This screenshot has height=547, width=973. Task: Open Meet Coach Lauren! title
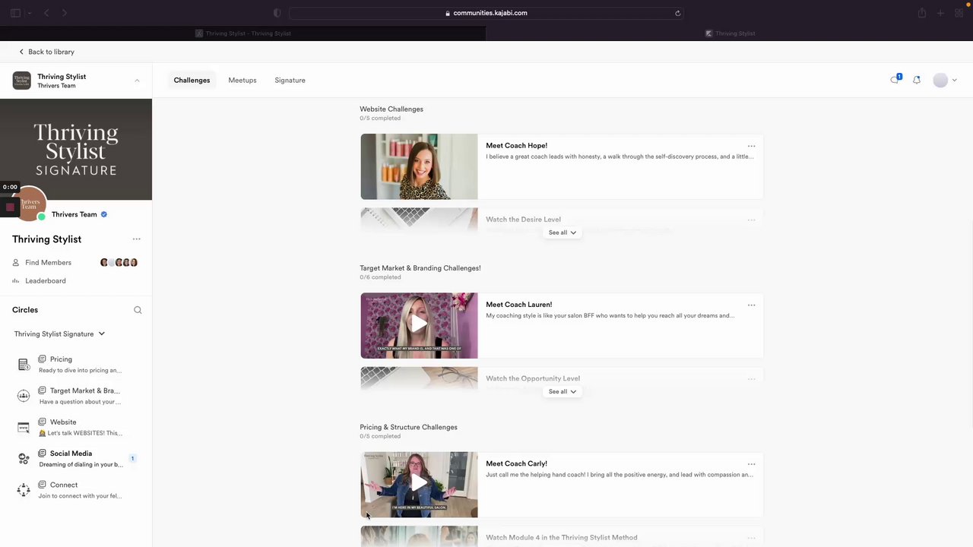[x=518, y=305]
